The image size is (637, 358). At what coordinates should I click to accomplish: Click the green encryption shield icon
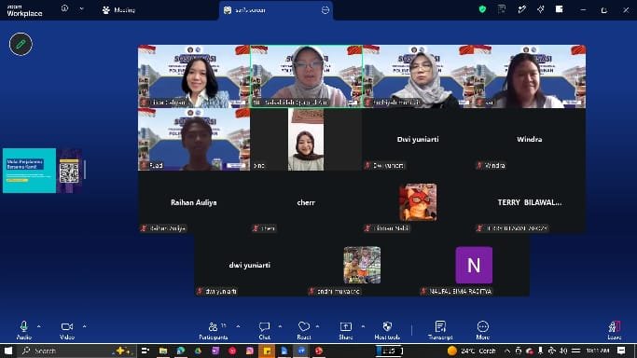(482, 9)
